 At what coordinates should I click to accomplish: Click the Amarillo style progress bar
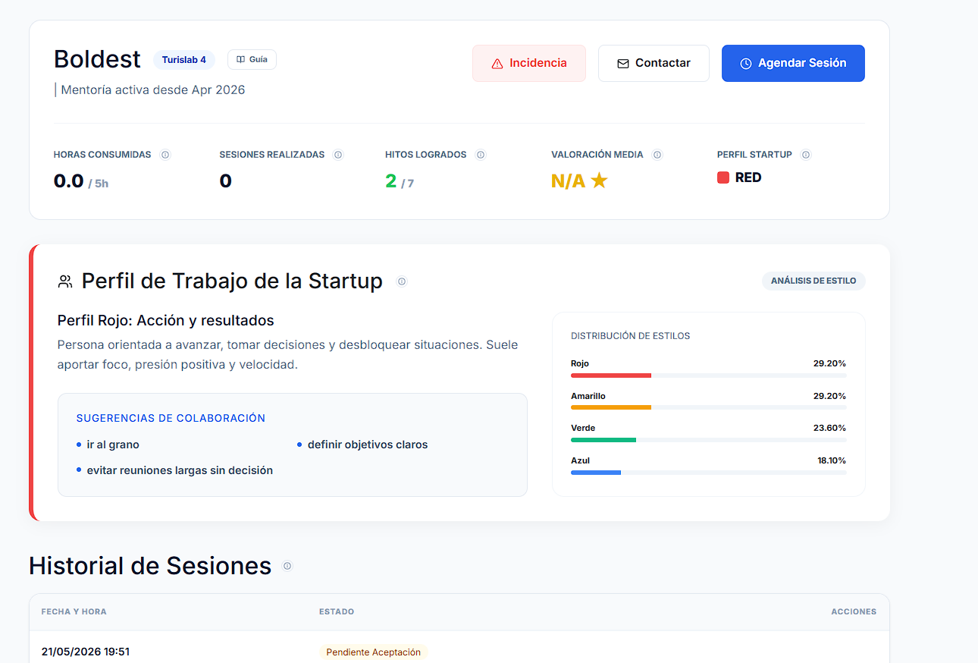[709, 407]
